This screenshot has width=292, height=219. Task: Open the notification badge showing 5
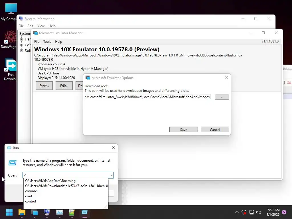pyautogui.click(x=284, y=212)
